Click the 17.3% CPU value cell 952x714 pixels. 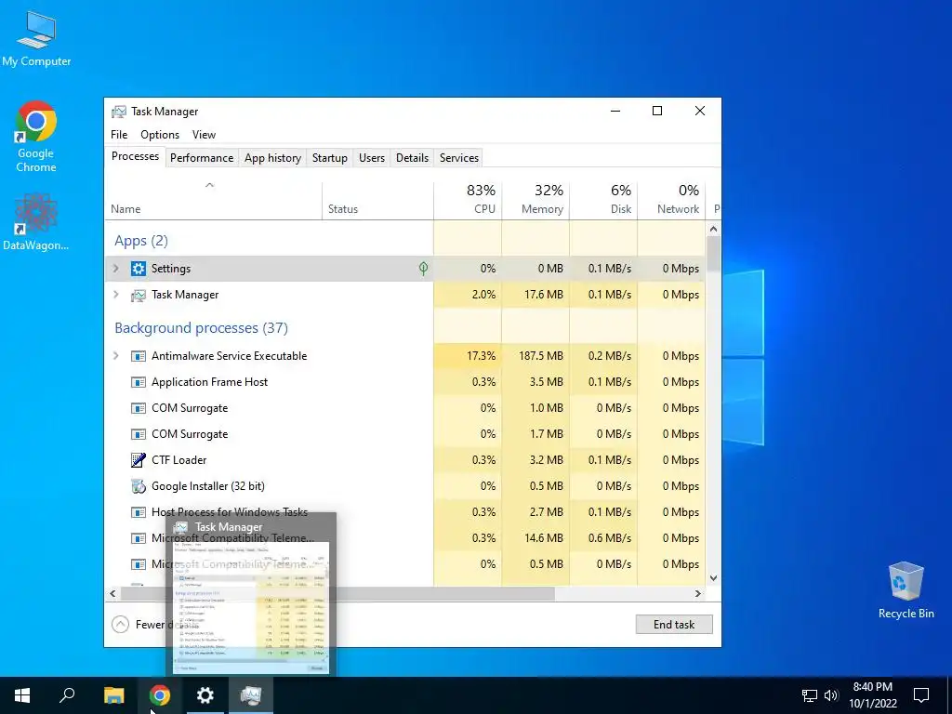[x=469, y=356]
